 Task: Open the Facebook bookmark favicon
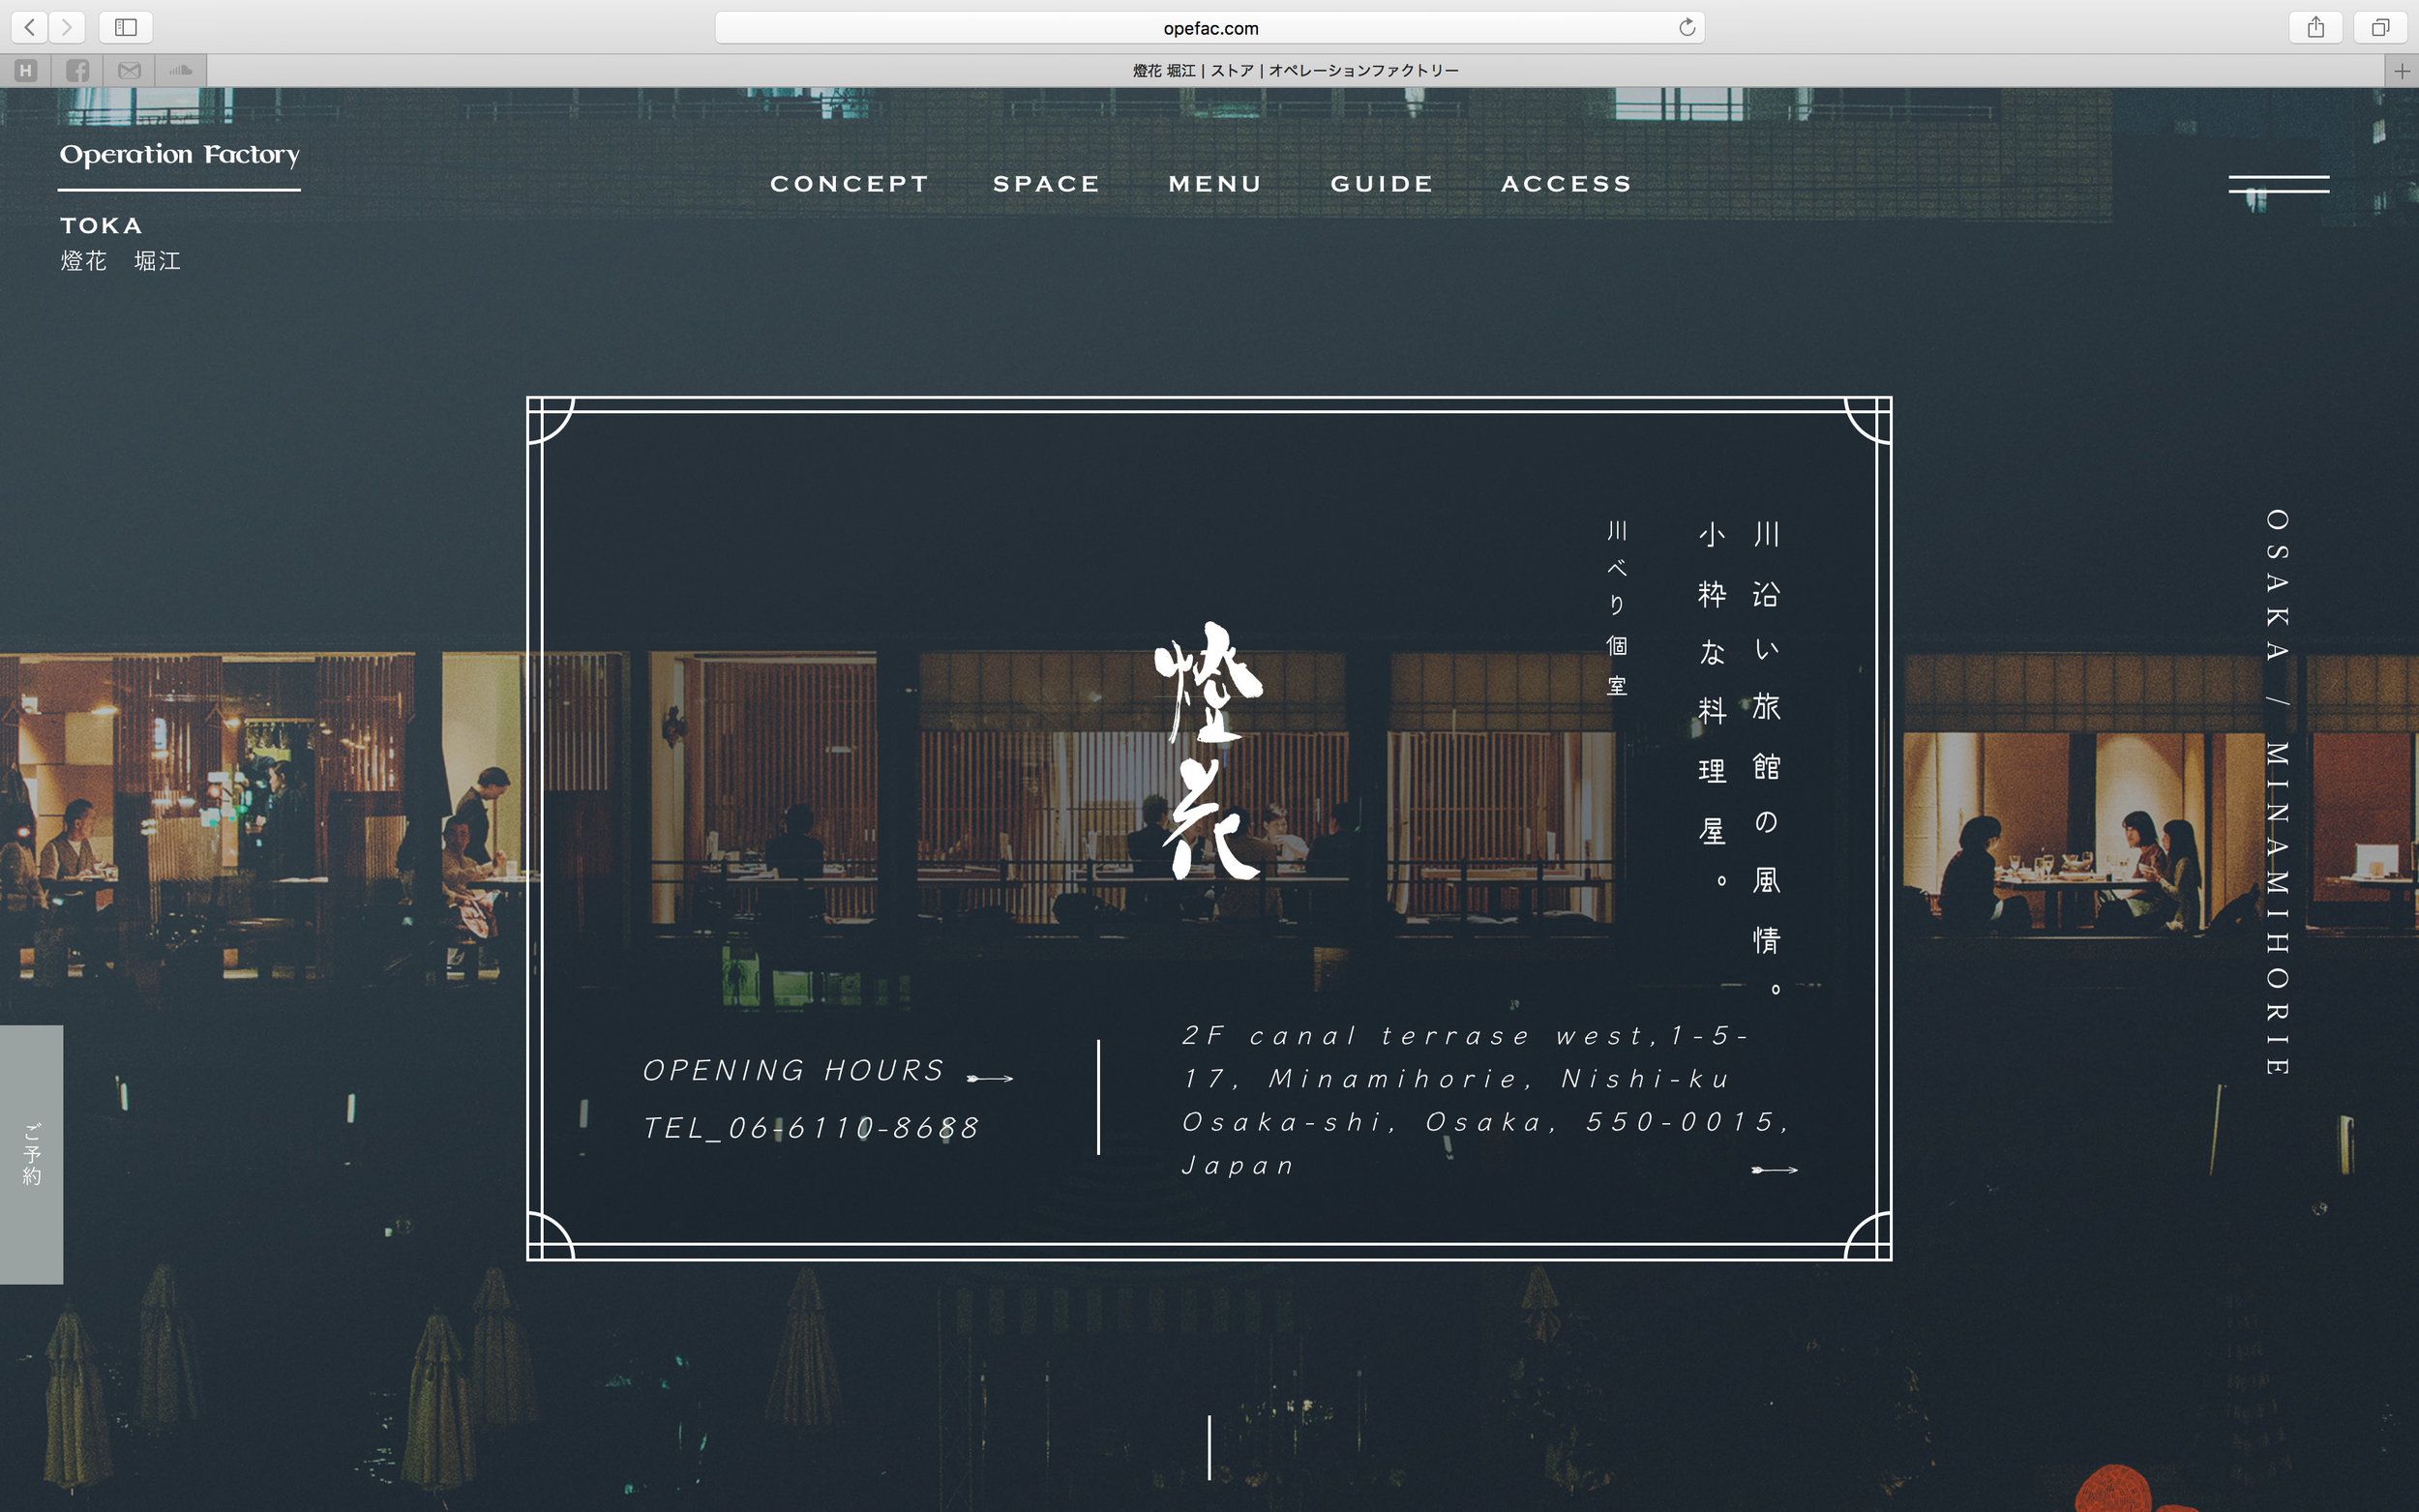[x=78, y=70]
